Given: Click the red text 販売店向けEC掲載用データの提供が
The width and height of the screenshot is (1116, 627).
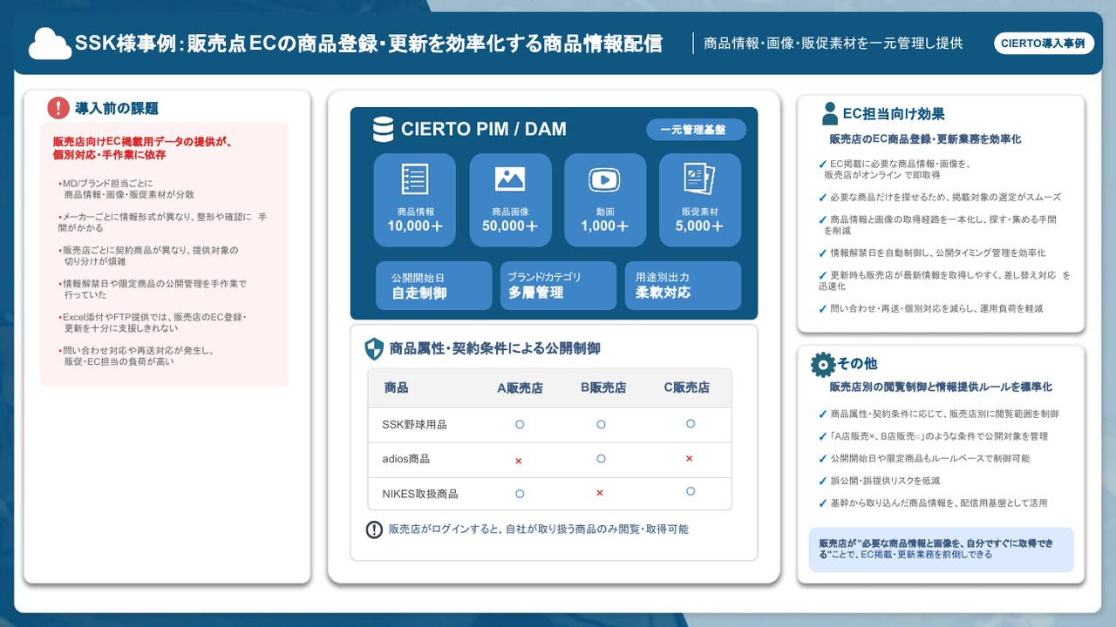Looking at the screenshot, I should pos(141,141).
